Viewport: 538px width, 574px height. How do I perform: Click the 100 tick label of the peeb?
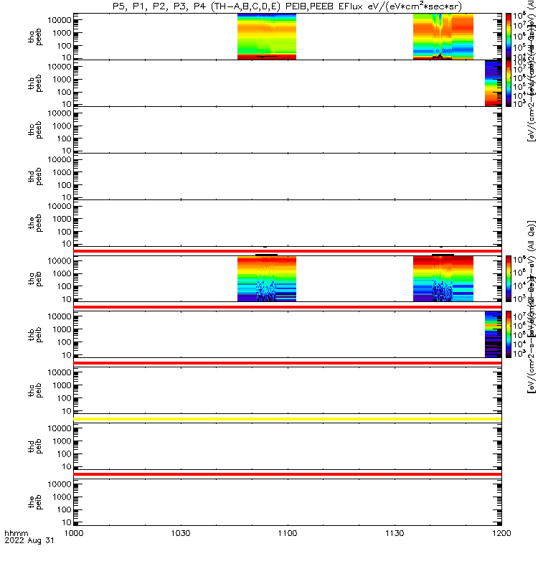[65, 232]
